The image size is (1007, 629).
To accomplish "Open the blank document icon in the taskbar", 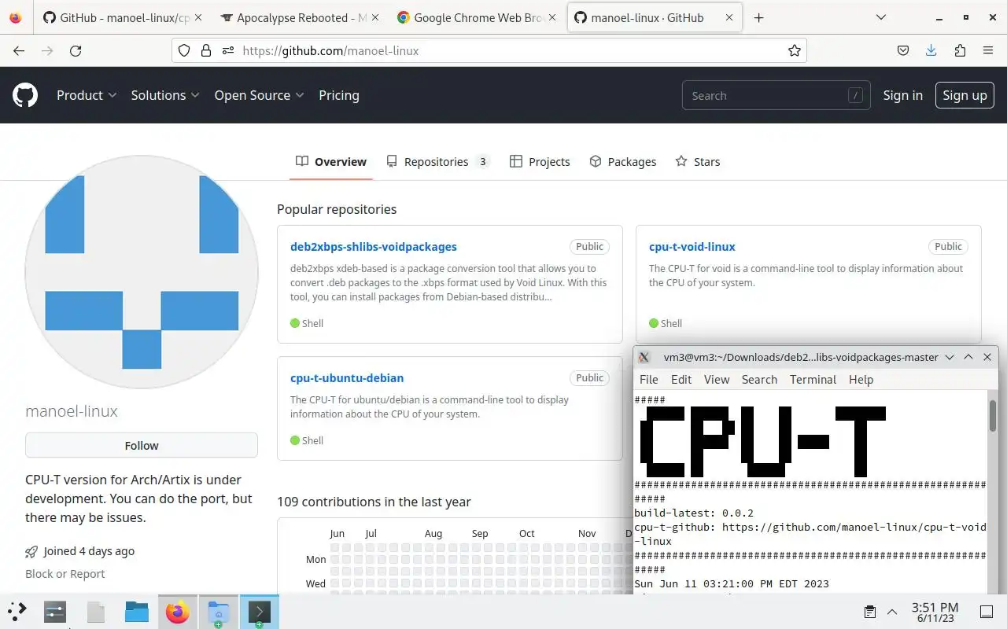I will (96, 612).
